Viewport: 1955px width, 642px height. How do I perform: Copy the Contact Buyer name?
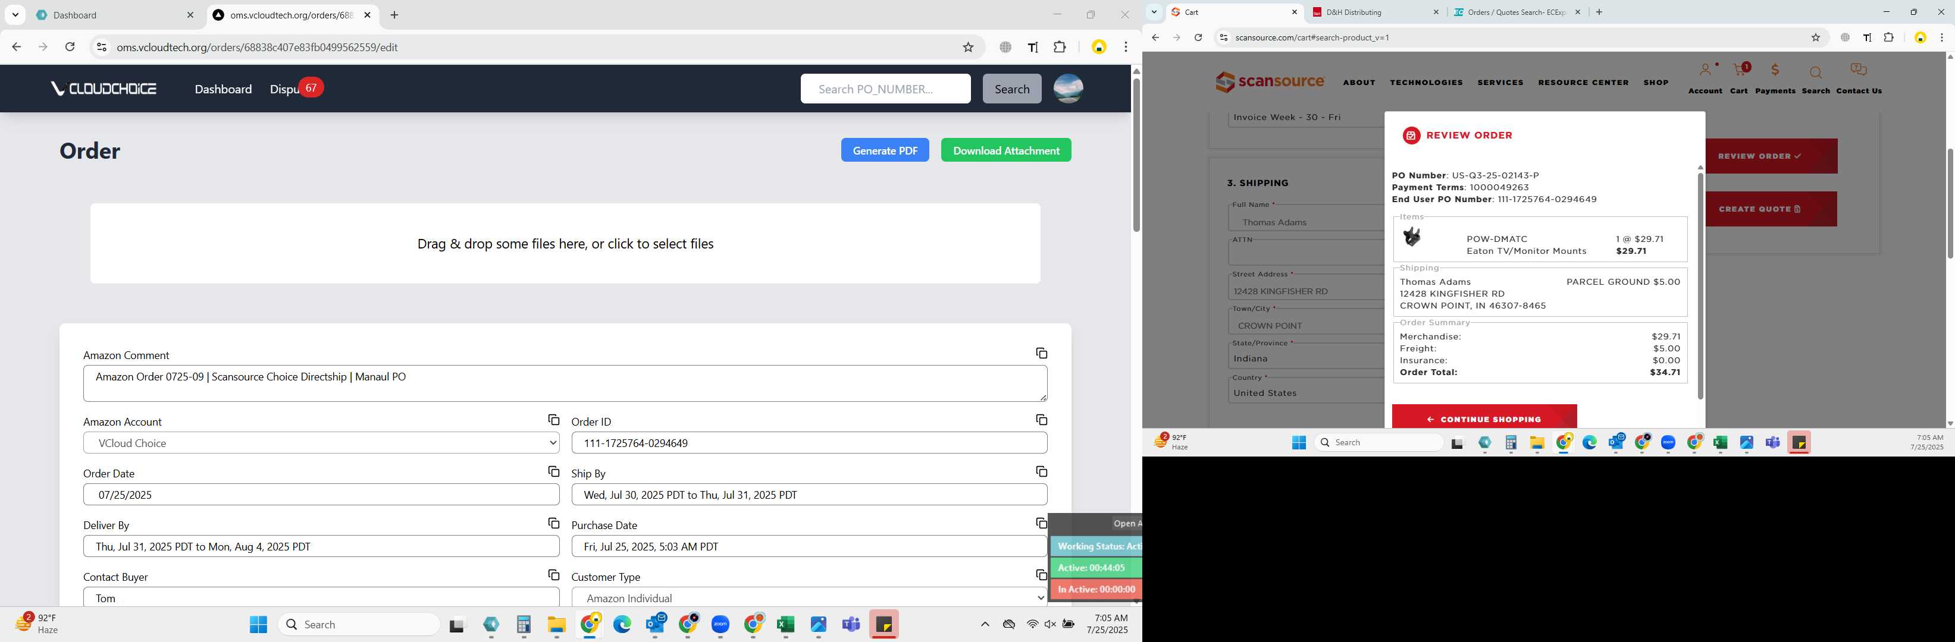[x=553, y=575]
